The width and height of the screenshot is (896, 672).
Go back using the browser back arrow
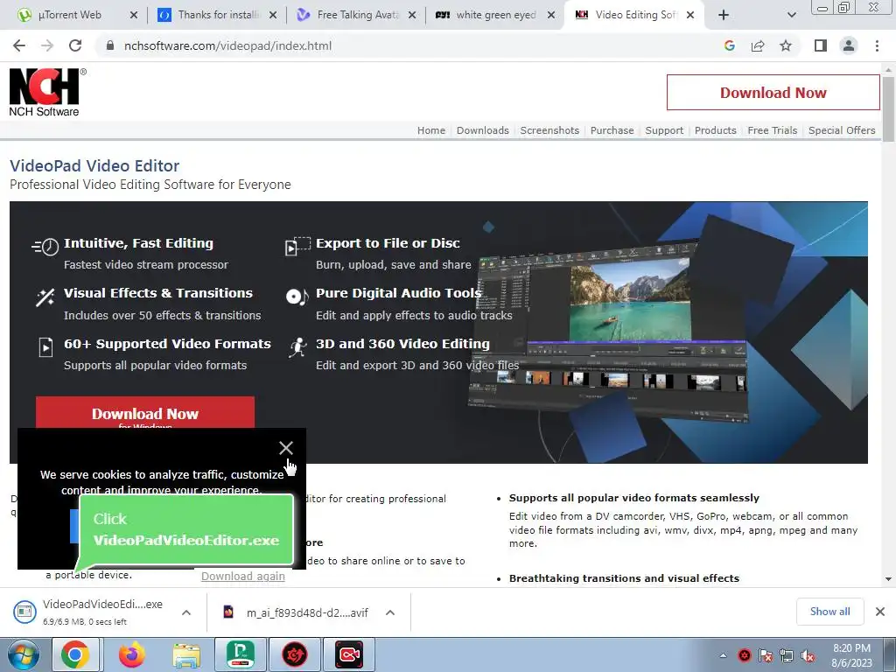pyautogui.click(x=19, y=45)
